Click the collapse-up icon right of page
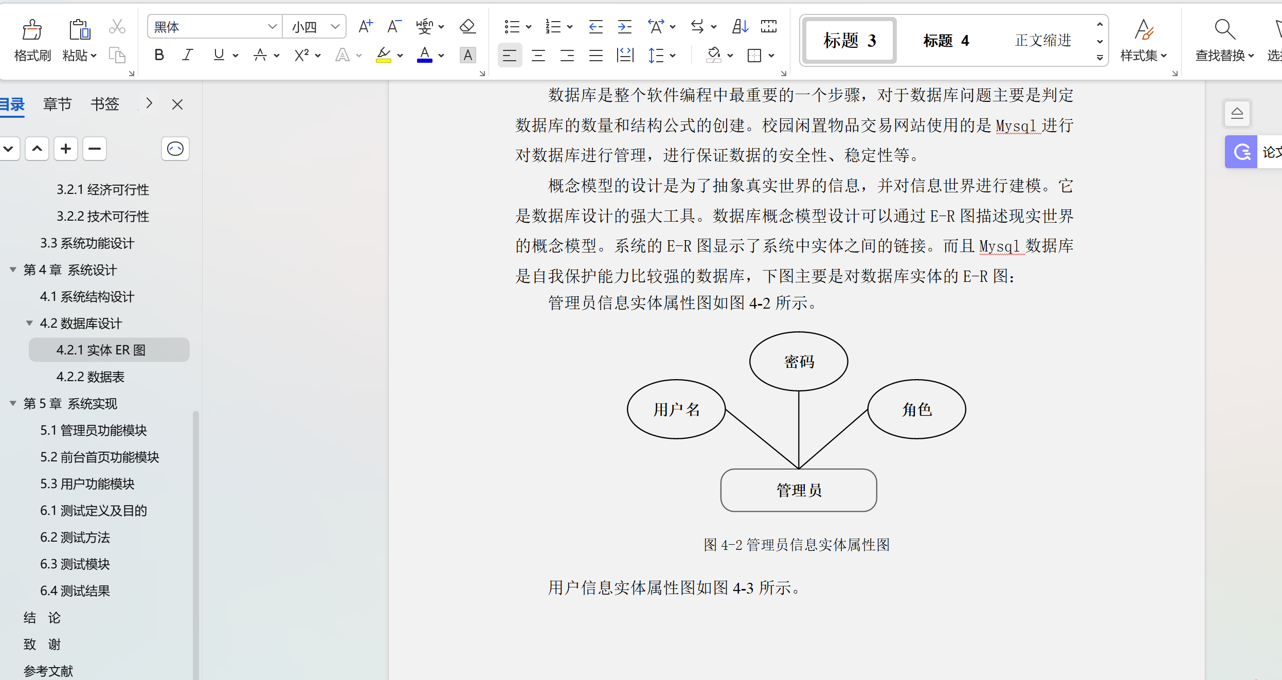This screenshot has height=680, width=1282. pyautogui.click(x=1237, y=113)
